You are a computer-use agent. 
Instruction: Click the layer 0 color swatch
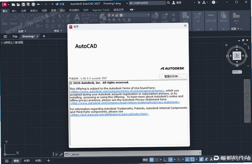[x=121, y=15]
